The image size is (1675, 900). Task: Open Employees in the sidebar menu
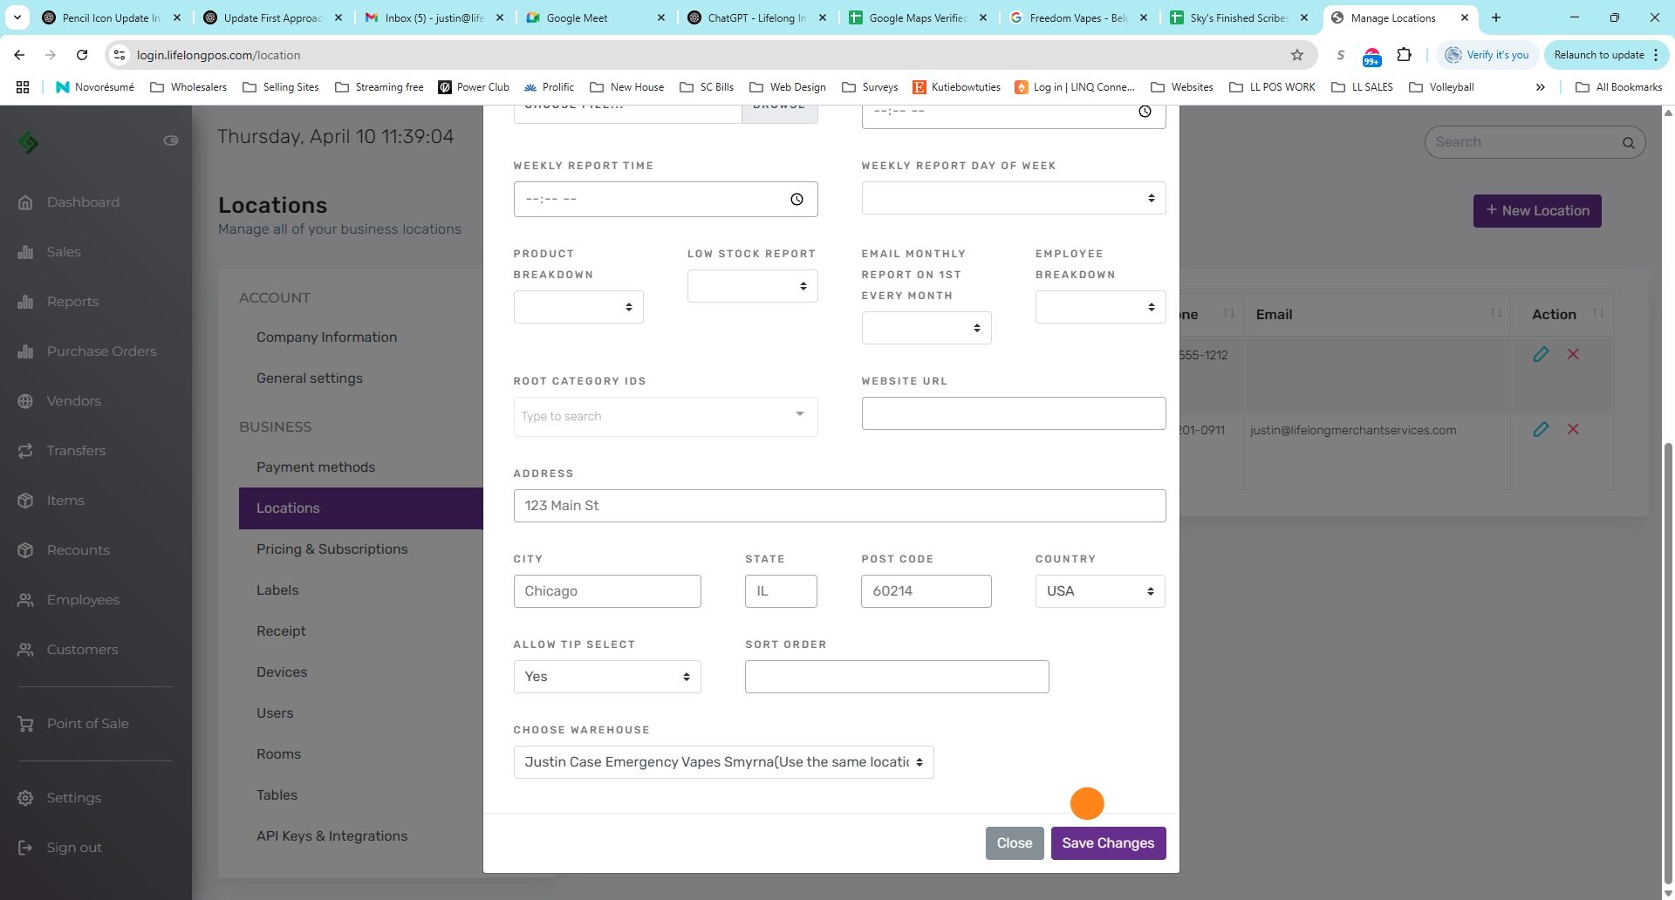coord(83,600)
